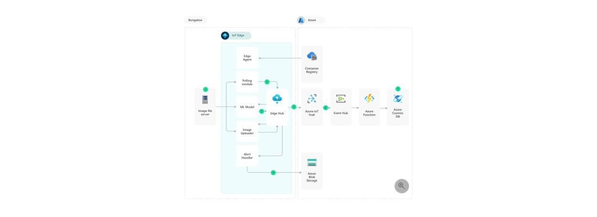This screenshot has width=597, height=217.
Task: Click the Bungalow label
Action: (196, 20)
